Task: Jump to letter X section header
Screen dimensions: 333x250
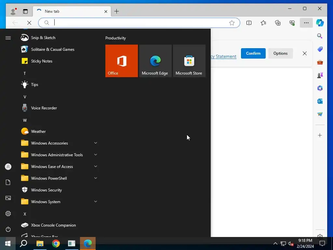Action: click(25, 214)
